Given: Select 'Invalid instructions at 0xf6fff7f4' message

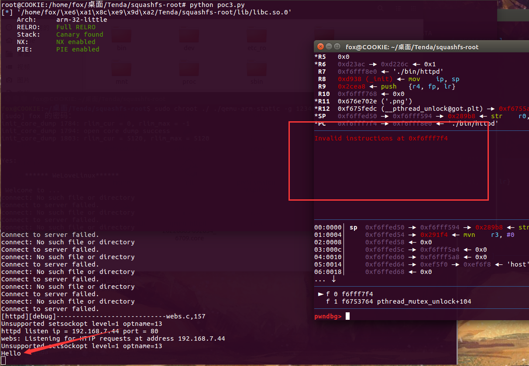Looking at the screenshot, I should click(381, 138).
